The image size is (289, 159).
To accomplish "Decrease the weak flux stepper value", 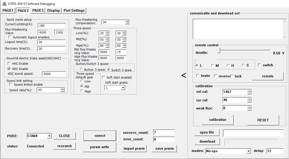I will coord(249,109).
